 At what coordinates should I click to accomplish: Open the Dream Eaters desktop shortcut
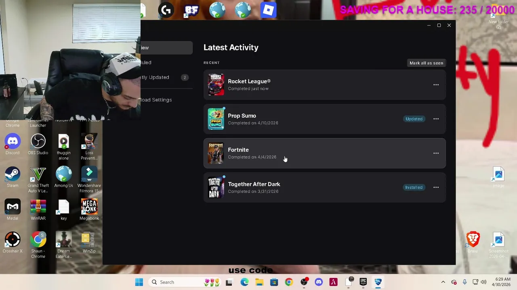(63, 245)
